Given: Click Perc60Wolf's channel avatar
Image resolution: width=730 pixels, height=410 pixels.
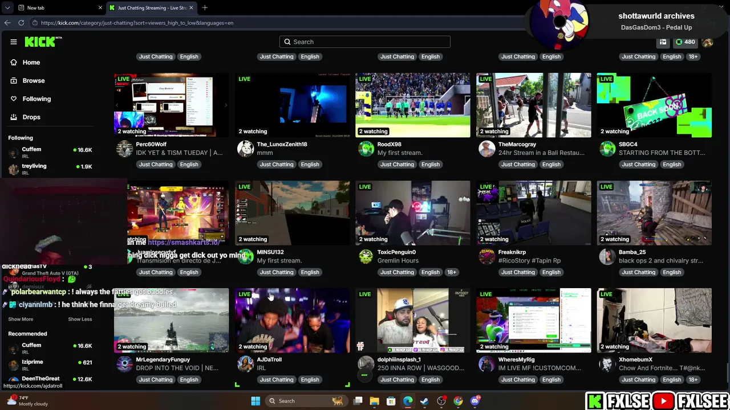Looking at the screenshot, I should (124, 149).
